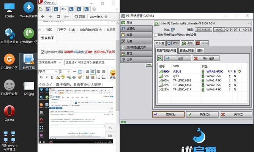Viewport: 254px width, 152px height.
Task: Click embedded screenshot thumbnail in post
Action: pyautogui.click(x=76, y=116)
